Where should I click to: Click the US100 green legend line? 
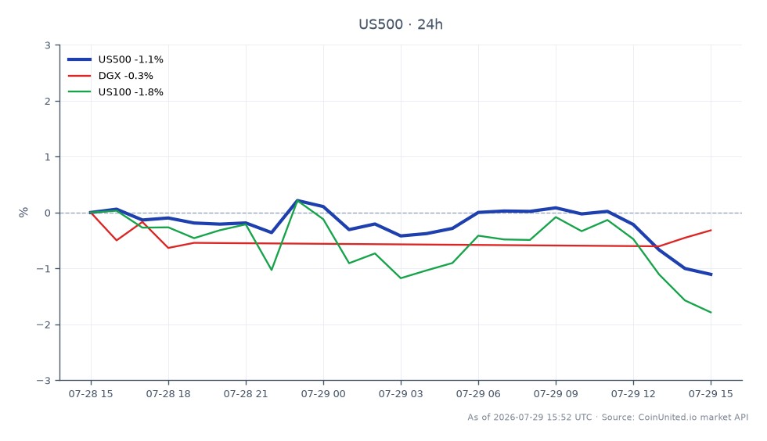click(x=79, y=92)
